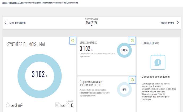
Task: Open help icon for Écoulements continus
Action: [x=132, y=79]
